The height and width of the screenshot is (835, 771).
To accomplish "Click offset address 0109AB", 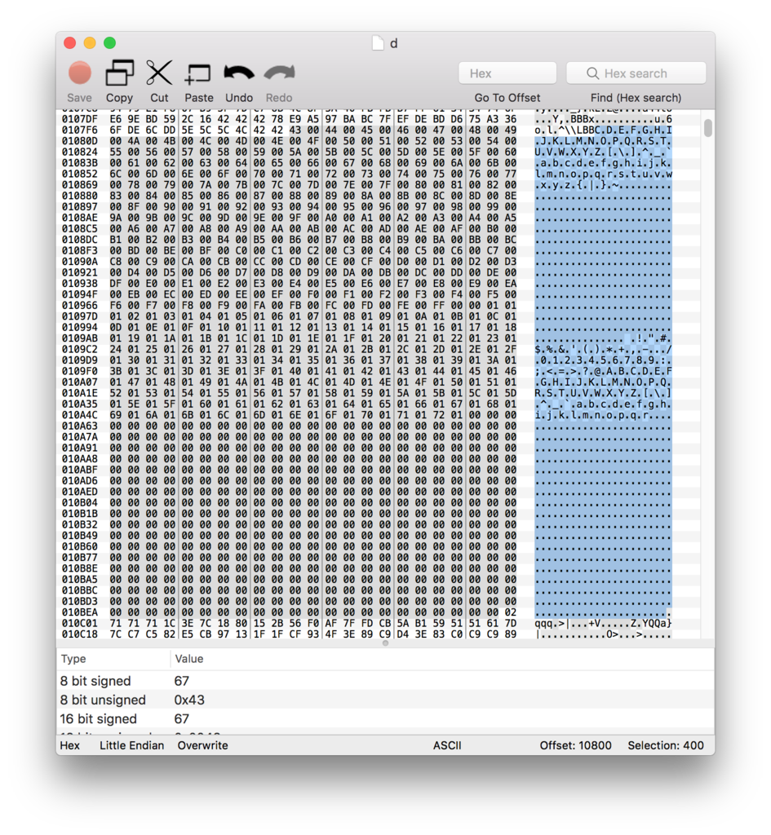I will point(80,338).
